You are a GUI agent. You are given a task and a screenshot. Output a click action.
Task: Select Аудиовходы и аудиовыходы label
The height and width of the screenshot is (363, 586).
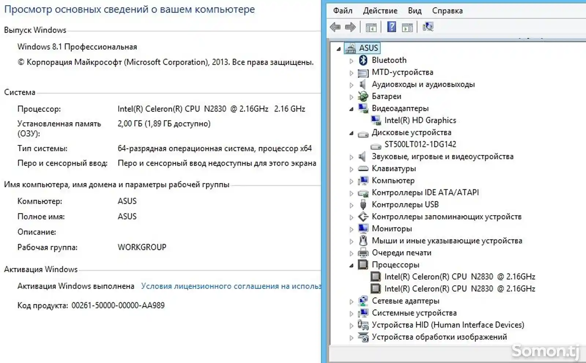coord(423,84)
